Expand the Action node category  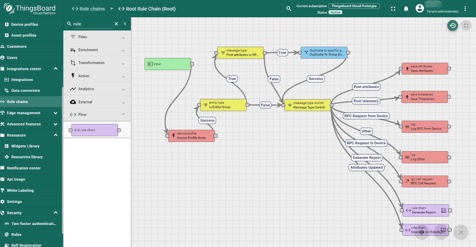tap(97, 76)
